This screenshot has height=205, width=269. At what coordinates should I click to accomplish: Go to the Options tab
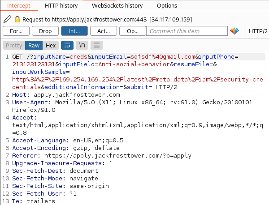(x=167, y=6)
